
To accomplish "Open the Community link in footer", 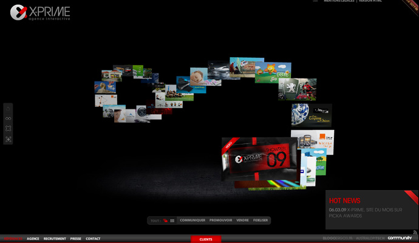I will click(x=400, y=238).
